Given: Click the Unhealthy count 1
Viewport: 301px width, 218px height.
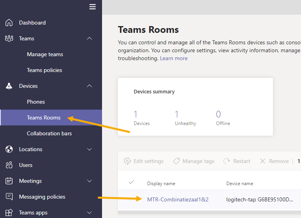Looking at the screenshot, I should 177,114.
